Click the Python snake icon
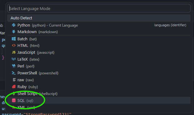The width and height of the screenshot is (194, 115). tap(14, 25)
